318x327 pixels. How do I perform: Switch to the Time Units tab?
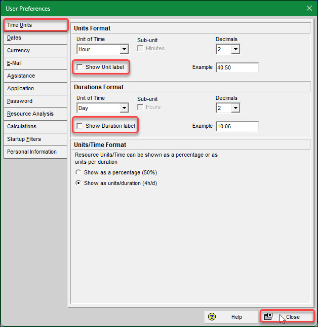pos(35,25)
